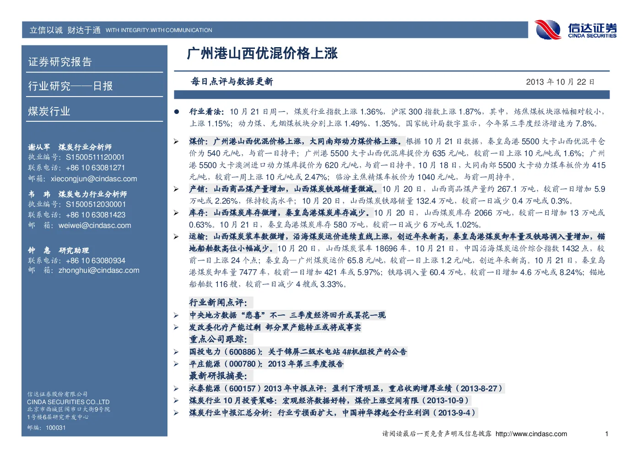Viewport: 642px width, 454px height.
Task: Click the Cinda Securities logo
Action: 576,30
